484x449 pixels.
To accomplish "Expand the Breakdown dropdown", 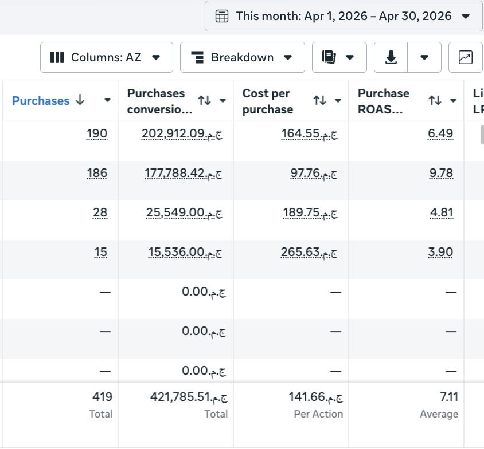I will click(x=243, y=57).
